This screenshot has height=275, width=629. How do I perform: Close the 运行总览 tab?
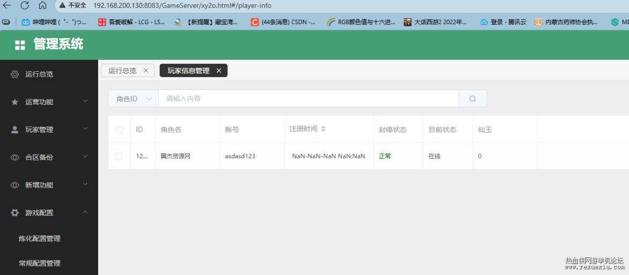click(x=146, y=71)
